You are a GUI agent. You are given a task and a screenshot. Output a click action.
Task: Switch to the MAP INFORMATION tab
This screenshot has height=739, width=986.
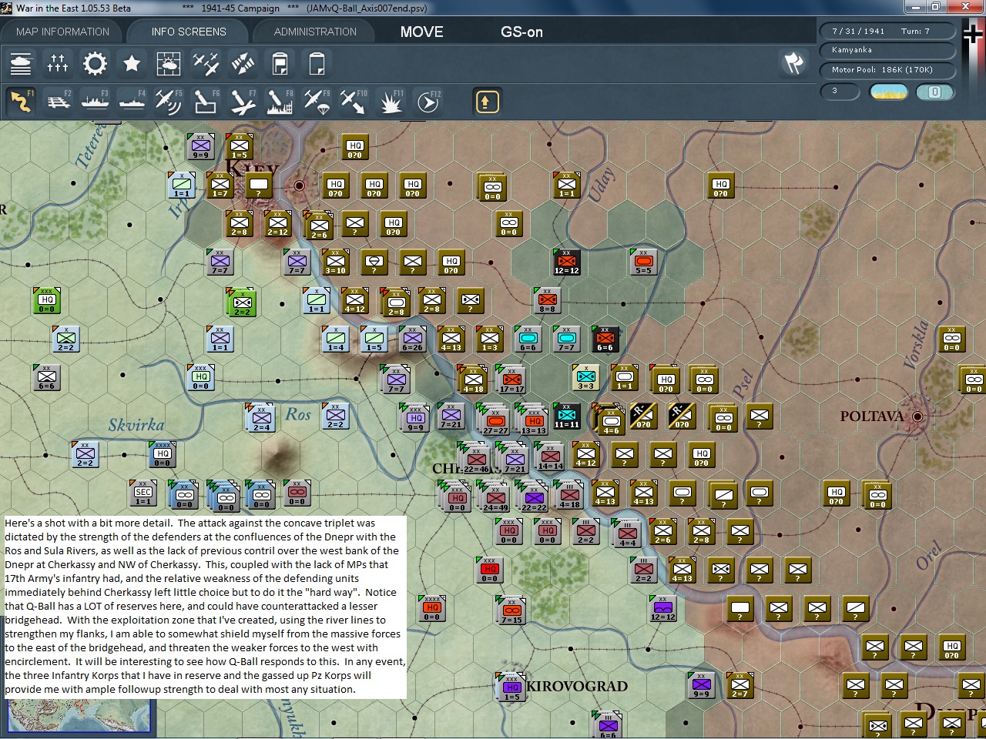coord(63,32)
